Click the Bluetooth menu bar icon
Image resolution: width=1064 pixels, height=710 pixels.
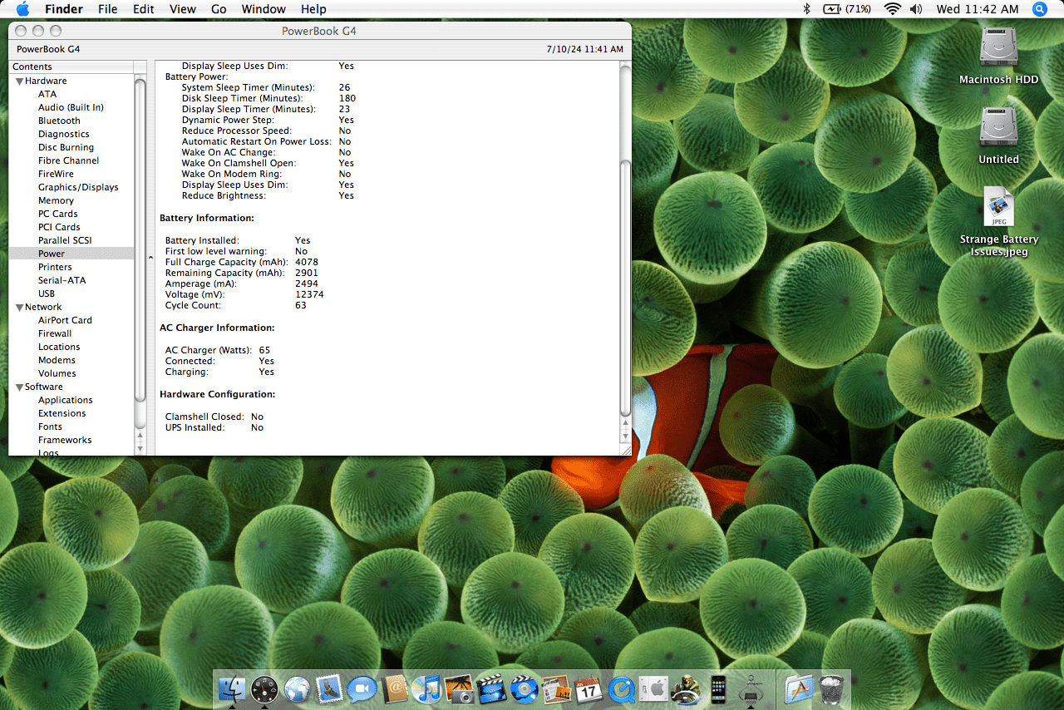[806, 9]
